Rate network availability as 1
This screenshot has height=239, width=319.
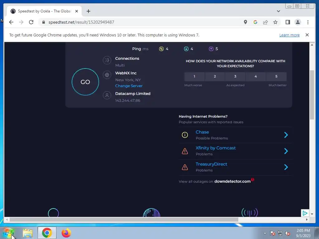click(194, 77)
